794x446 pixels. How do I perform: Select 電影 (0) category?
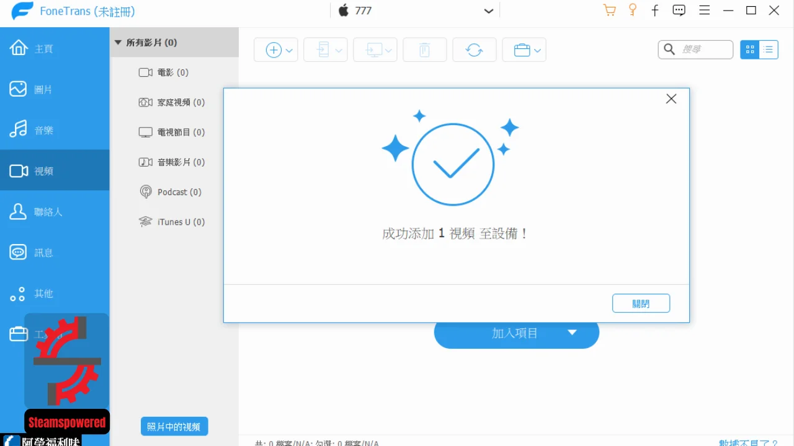[164, 72]
